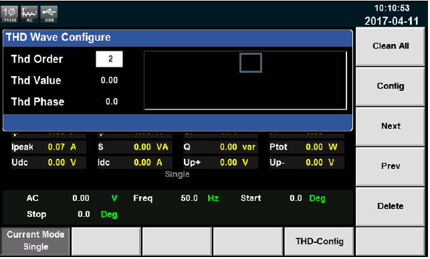Click the THD Wave Configure title bar

pos(178,37)
